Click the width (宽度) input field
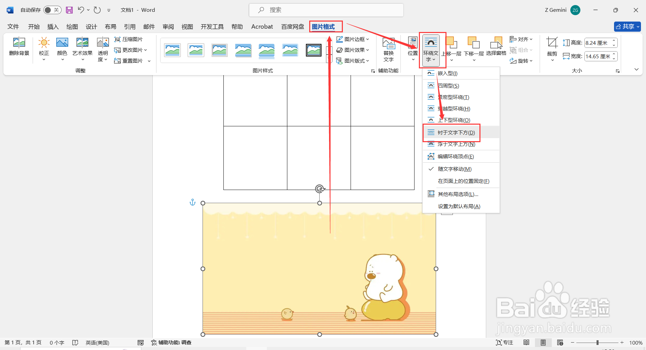The height and width of the screenshot is (350, 646). [598, 56]
